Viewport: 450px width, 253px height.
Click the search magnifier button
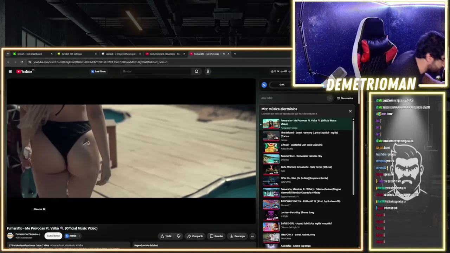197,71
